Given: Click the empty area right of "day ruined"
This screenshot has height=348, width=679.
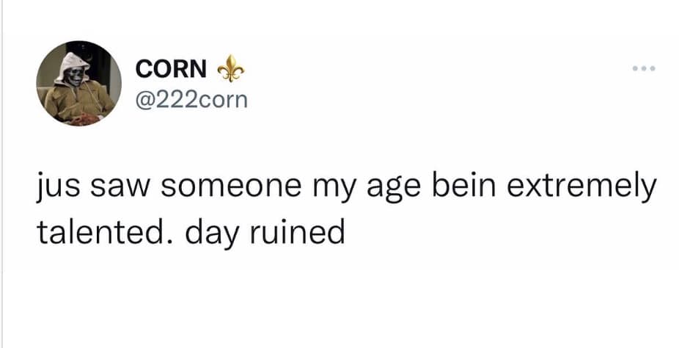Looking at the screenshot, I should pyautogui.click(x=499, y=233).
